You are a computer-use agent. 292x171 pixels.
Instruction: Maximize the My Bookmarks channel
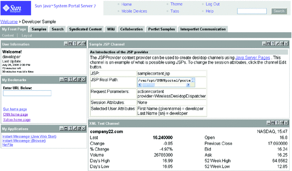point(66,79)
